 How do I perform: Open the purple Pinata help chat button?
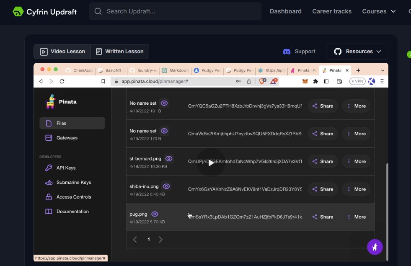point(375,247)
